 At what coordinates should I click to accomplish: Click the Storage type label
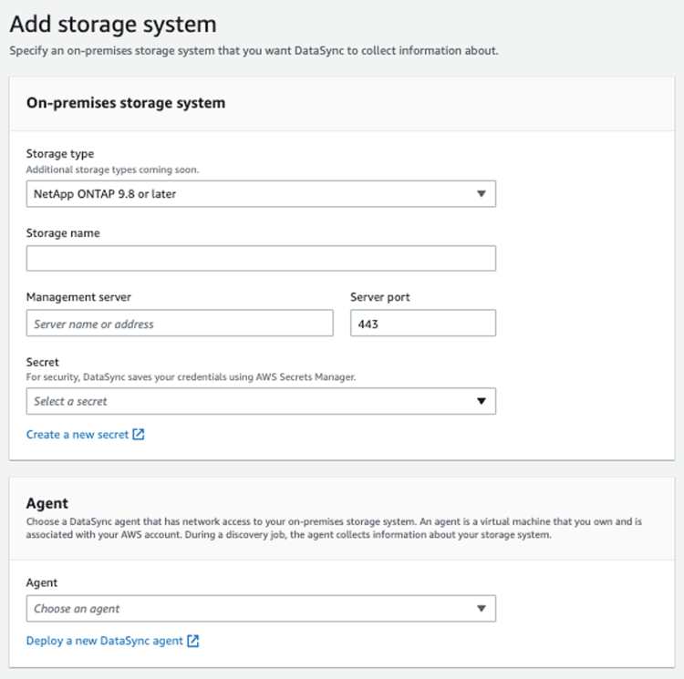pyautogui.click(x=60, y=154)
